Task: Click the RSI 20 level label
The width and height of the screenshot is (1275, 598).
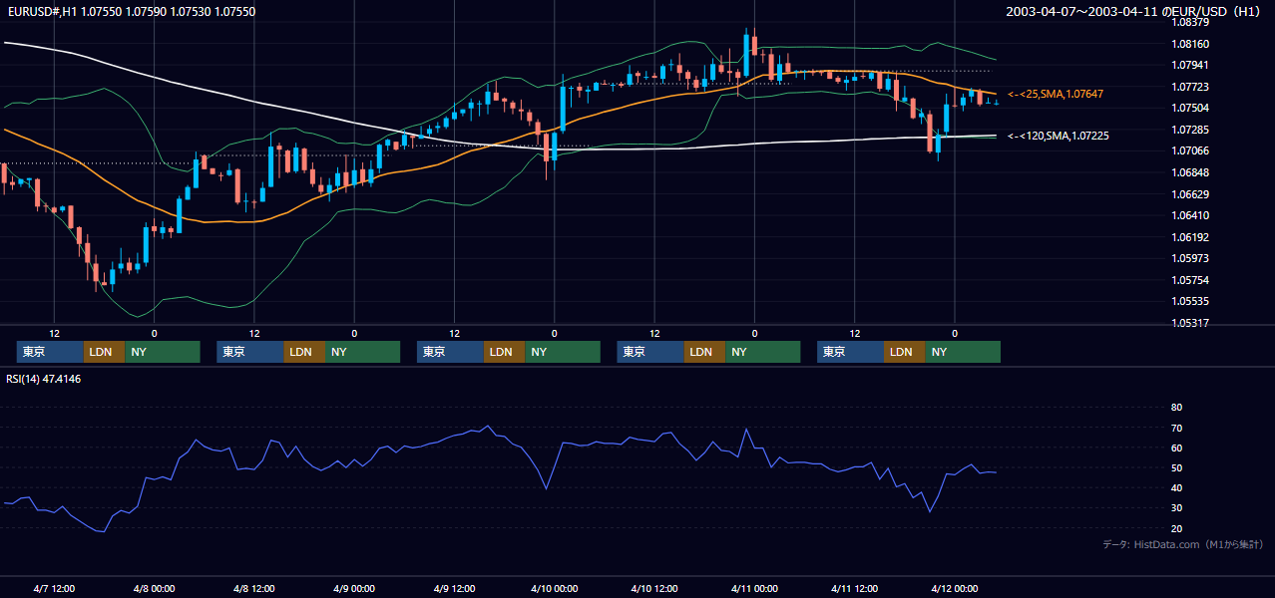Action: [1176, 529]
